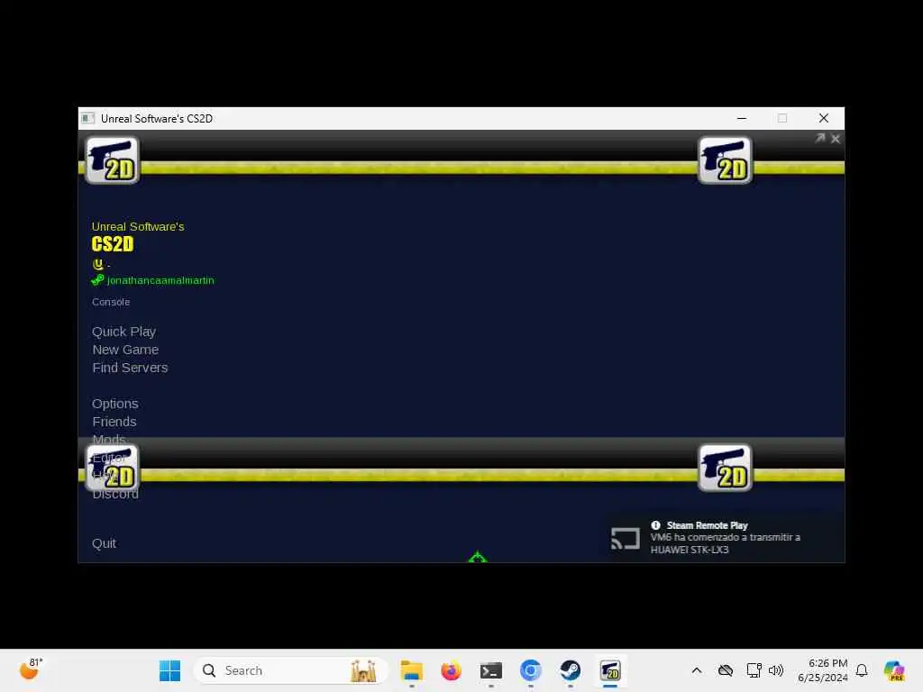Minimize the CS2D window
Viewport: 923px width, 692px height.
pos(742,118)
